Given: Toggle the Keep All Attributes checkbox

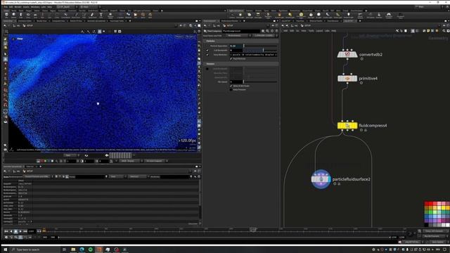Looking at the screenshot, I should pyautogui.click(x=231, y=86).
